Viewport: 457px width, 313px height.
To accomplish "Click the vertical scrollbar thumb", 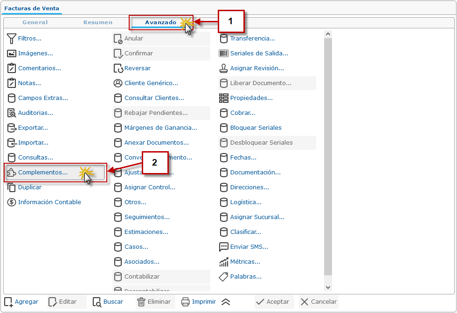I will click(328, 157).
